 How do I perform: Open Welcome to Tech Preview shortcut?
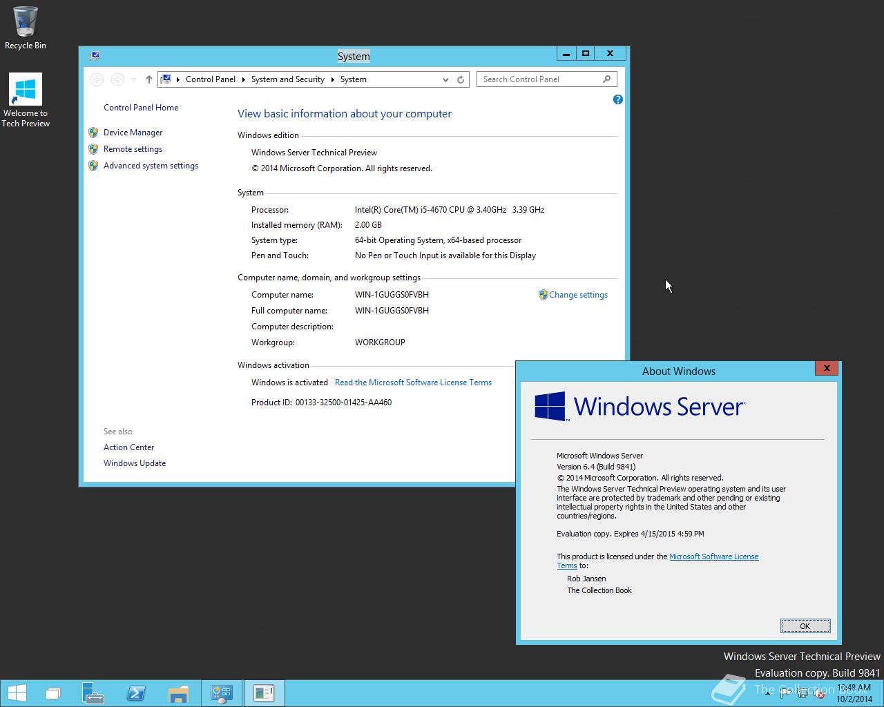[x=26, y=101]
